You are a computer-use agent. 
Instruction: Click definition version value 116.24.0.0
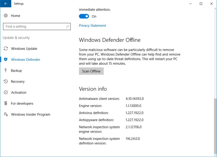[133, 139]
